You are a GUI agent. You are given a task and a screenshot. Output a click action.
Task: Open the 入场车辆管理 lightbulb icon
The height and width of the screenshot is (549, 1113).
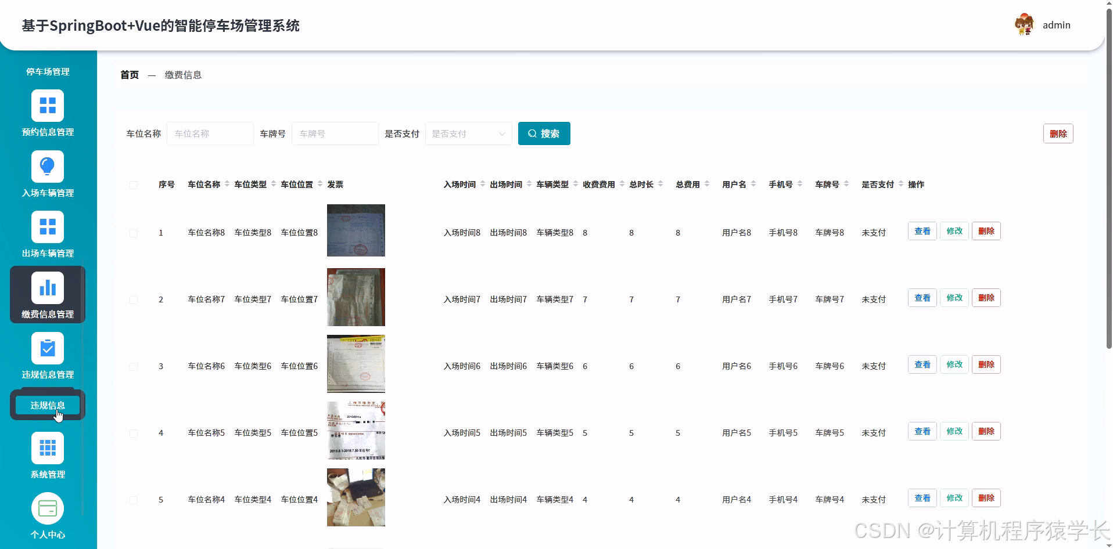(48, 167)
